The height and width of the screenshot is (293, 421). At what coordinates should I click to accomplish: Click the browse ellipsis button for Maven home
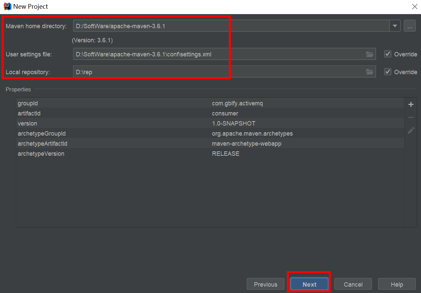(410, 26)
